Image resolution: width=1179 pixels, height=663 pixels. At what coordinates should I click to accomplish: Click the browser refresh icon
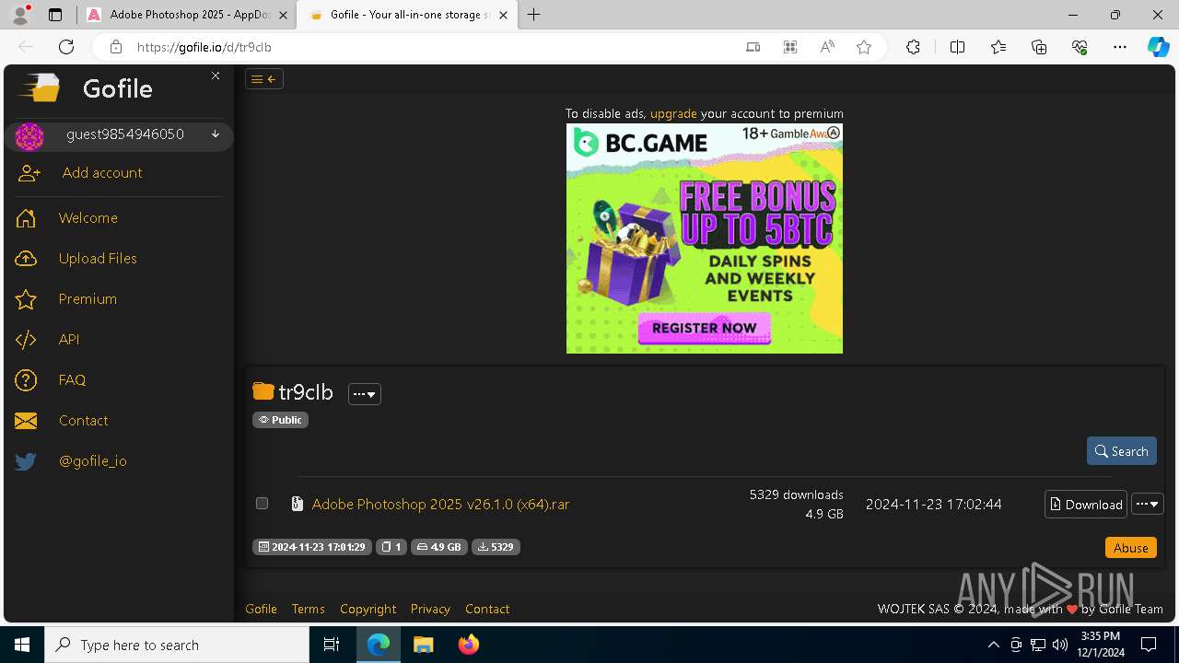tap(66, 47)
